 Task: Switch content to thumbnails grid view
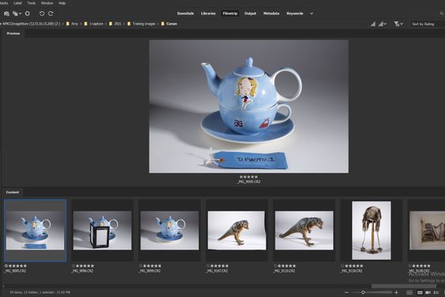(420, 292)
